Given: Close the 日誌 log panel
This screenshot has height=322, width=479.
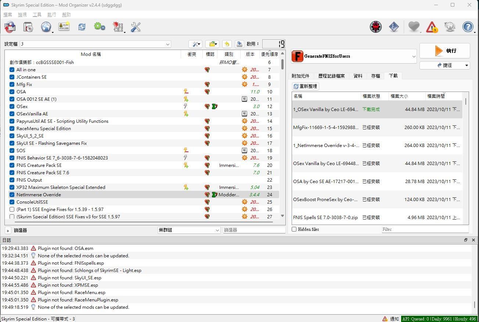Looking at the screenshot, I should click(x=473, y=240).
